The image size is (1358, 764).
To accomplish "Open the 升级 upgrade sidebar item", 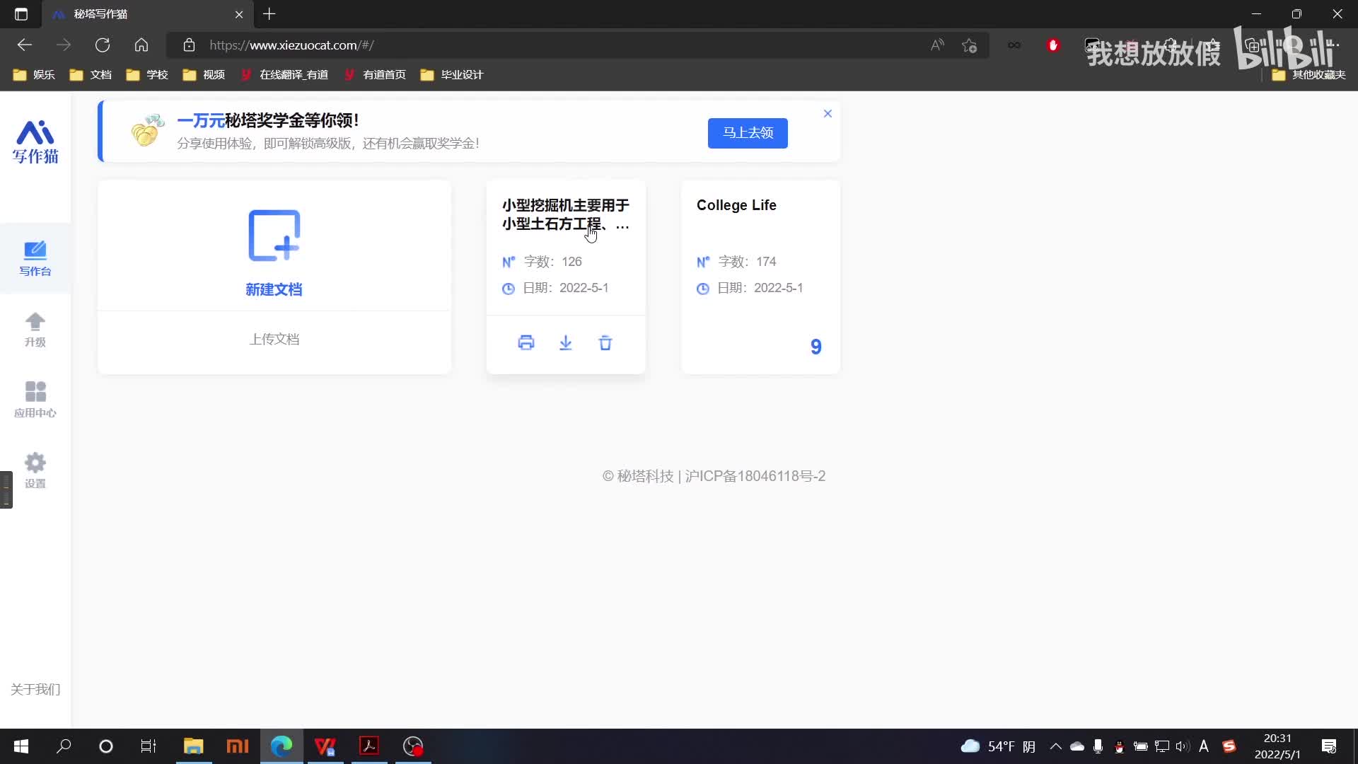I will 35,330.
